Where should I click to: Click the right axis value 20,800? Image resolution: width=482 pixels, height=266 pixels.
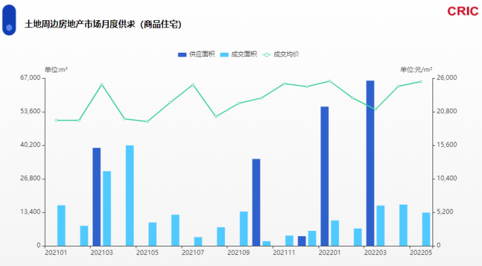[447, 111]
